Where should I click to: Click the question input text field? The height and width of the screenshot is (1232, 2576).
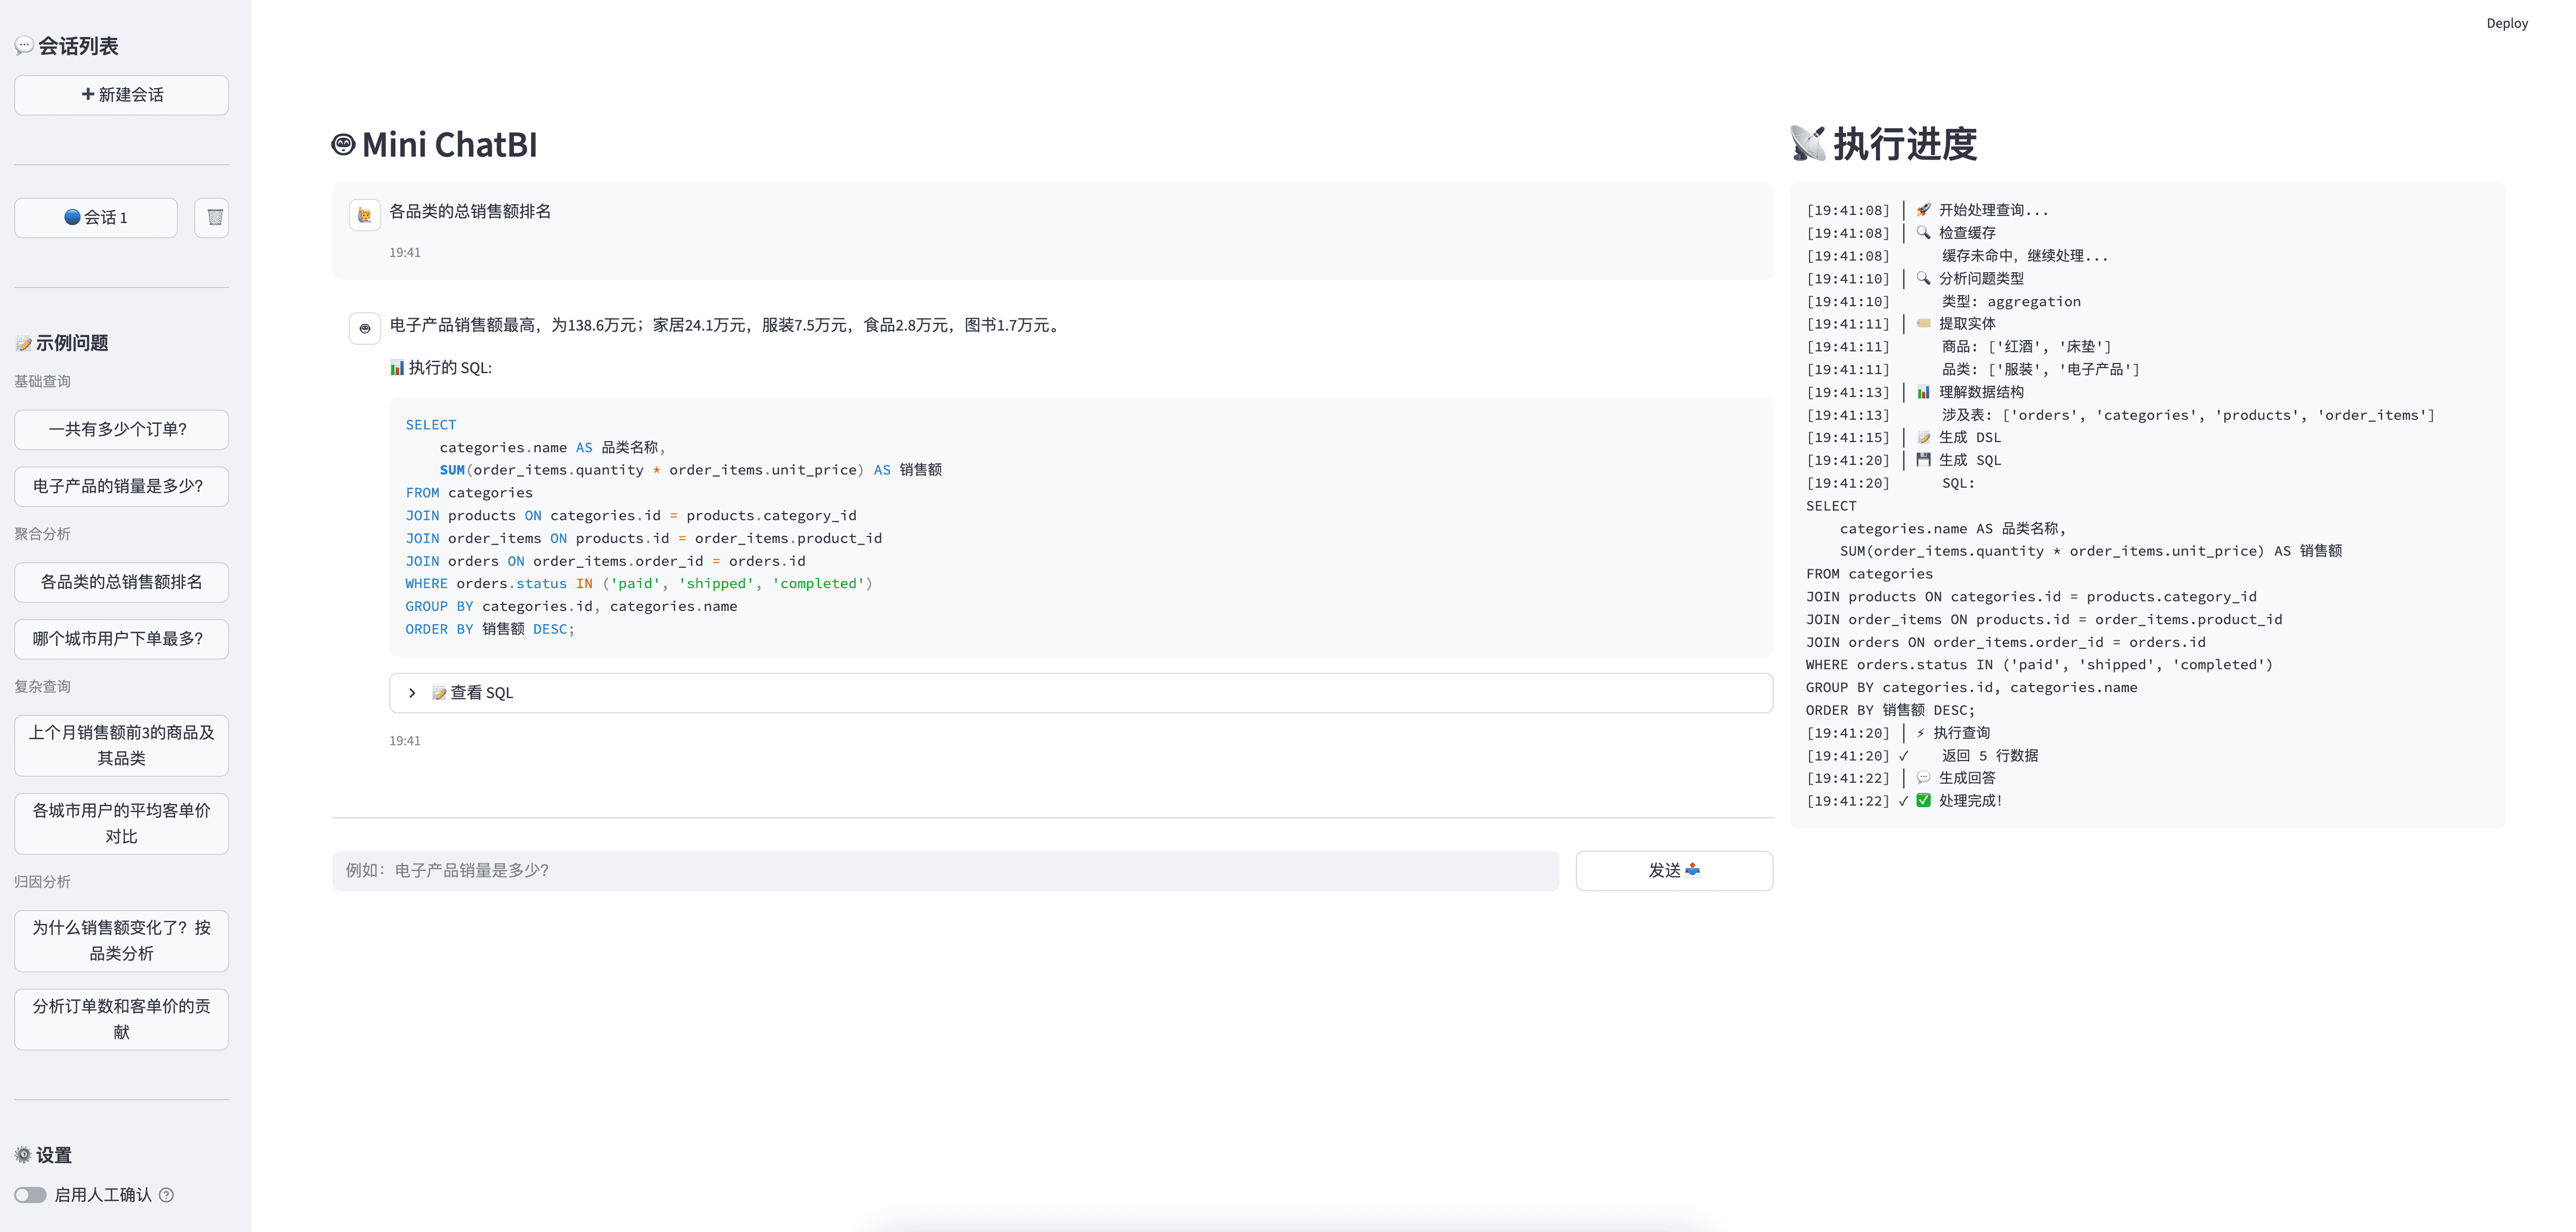(x=944, y=870)
